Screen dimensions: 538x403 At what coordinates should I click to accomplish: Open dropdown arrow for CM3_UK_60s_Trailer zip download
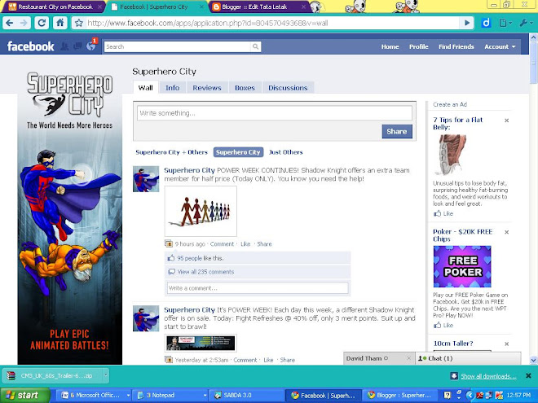pos(105,375)
